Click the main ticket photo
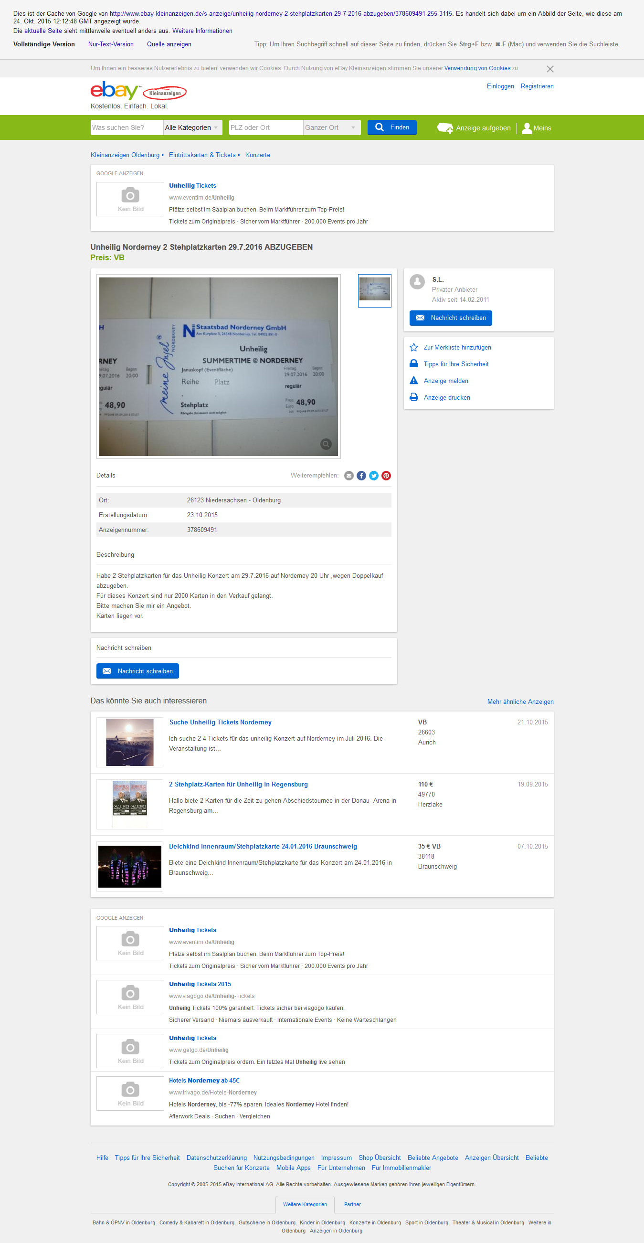644x1243 pixels. [219, 366]
